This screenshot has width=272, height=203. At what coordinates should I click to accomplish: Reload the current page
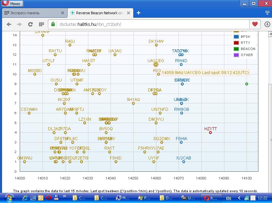tap(30, 24)
